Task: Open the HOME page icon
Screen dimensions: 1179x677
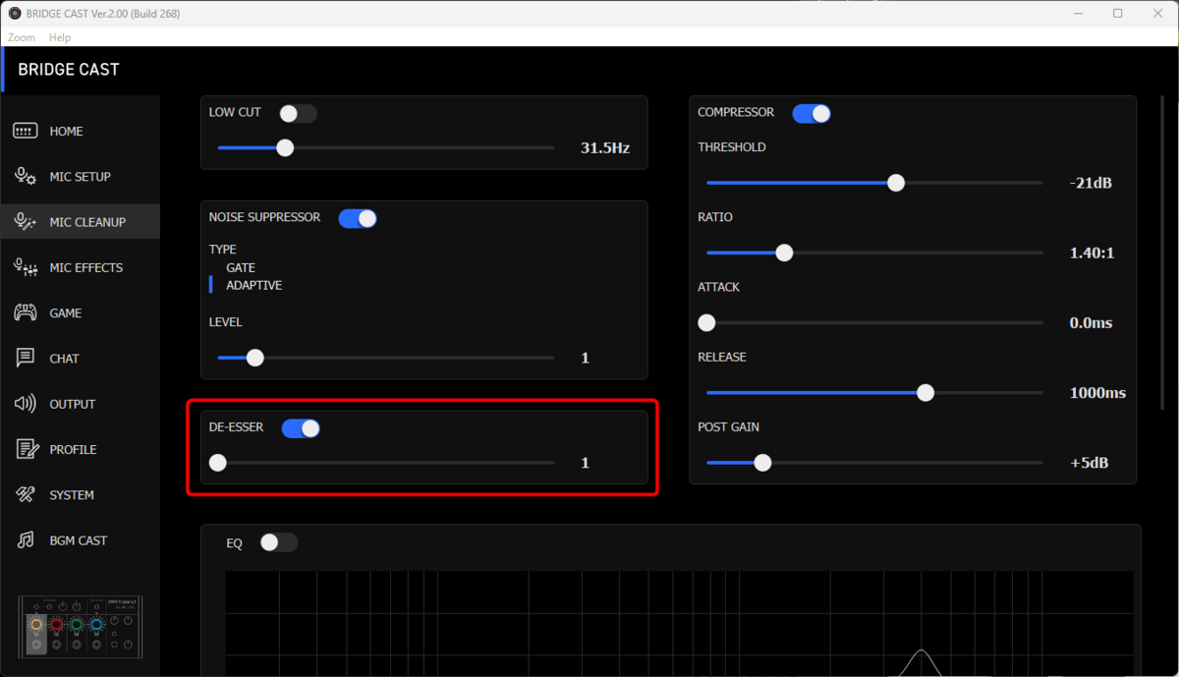Action: click(x=26, y=132)
